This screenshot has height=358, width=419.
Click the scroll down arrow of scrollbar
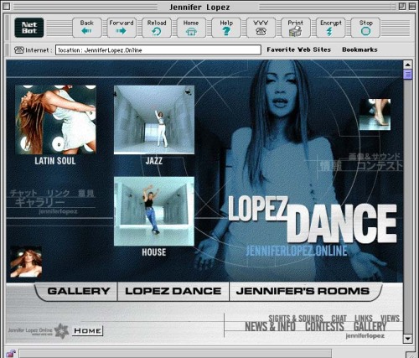click(x=408, y=339)
